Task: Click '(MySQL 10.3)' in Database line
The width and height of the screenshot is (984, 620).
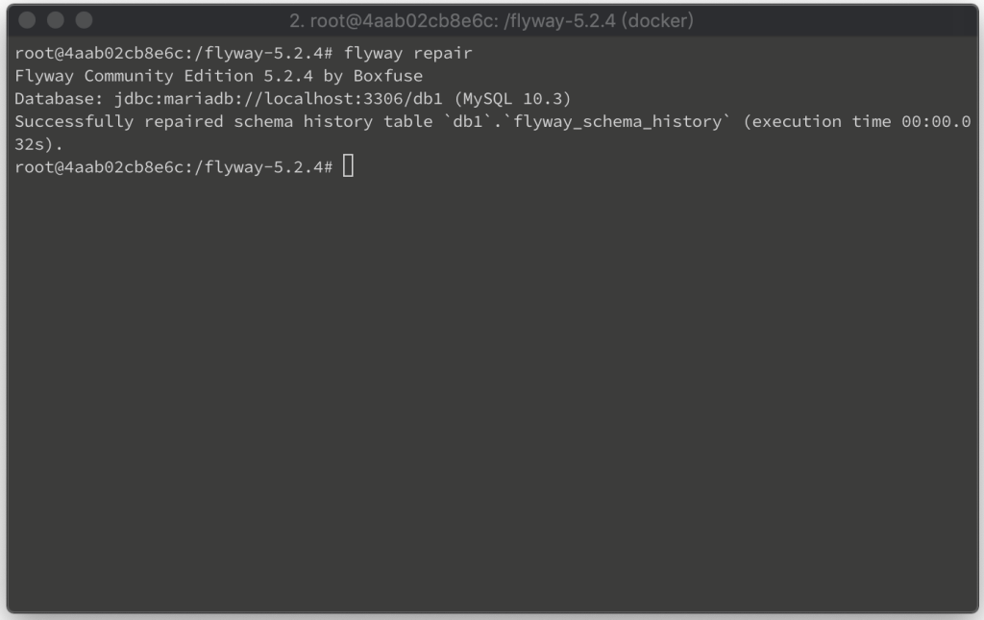Action: pos(512,99)
